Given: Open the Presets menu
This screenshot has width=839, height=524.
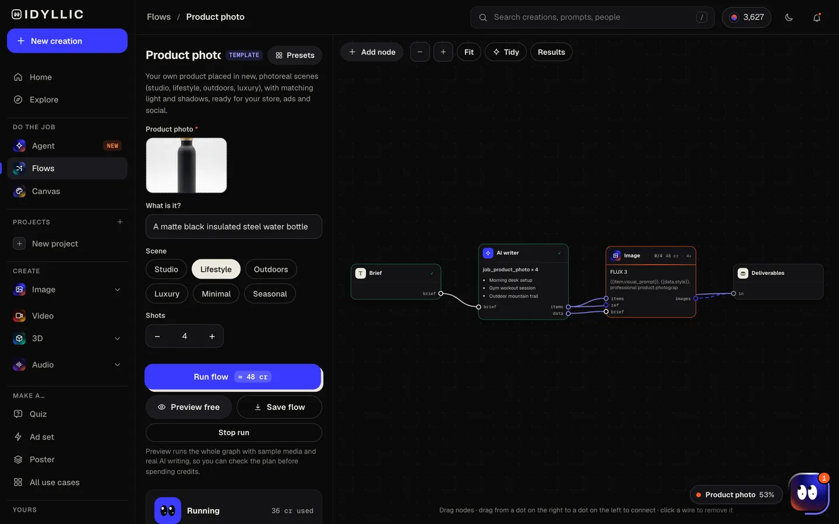Looking at the screenshot, I should point(295,55).
